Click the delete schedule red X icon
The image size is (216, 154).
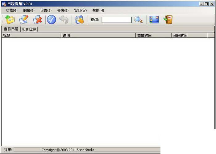pos(37,19)
